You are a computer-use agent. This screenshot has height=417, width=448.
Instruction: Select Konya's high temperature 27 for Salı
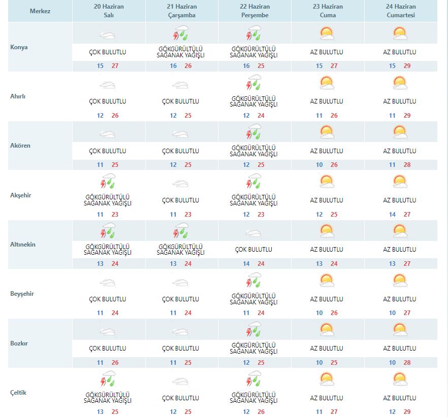[x=115, y=65]
